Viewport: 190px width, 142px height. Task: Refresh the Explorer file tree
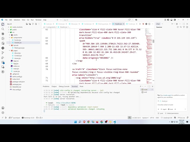pos(33,24)
